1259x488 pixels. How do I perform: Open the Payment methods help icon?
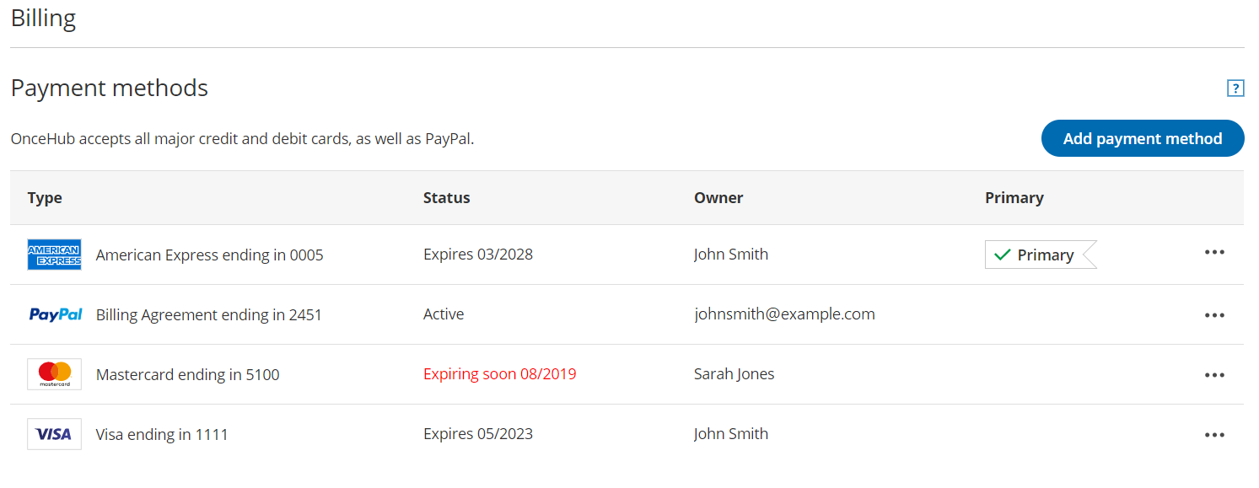1235,88
